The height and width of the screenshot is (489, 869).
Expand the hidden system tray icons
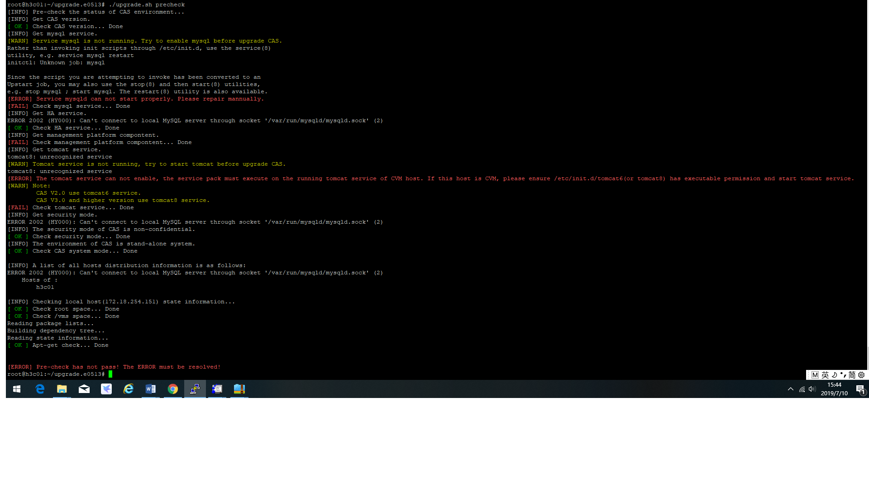pyautogui.click(x=791, y=389)
